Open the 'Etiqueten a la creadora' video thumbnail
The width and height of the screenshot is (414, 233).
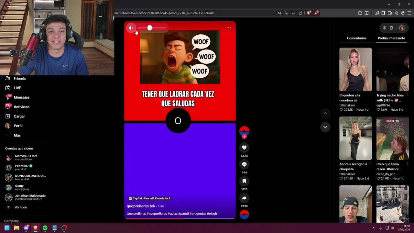tap(355, 70)
